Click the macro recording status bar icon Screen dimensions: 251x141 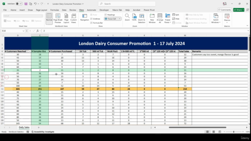28,132
